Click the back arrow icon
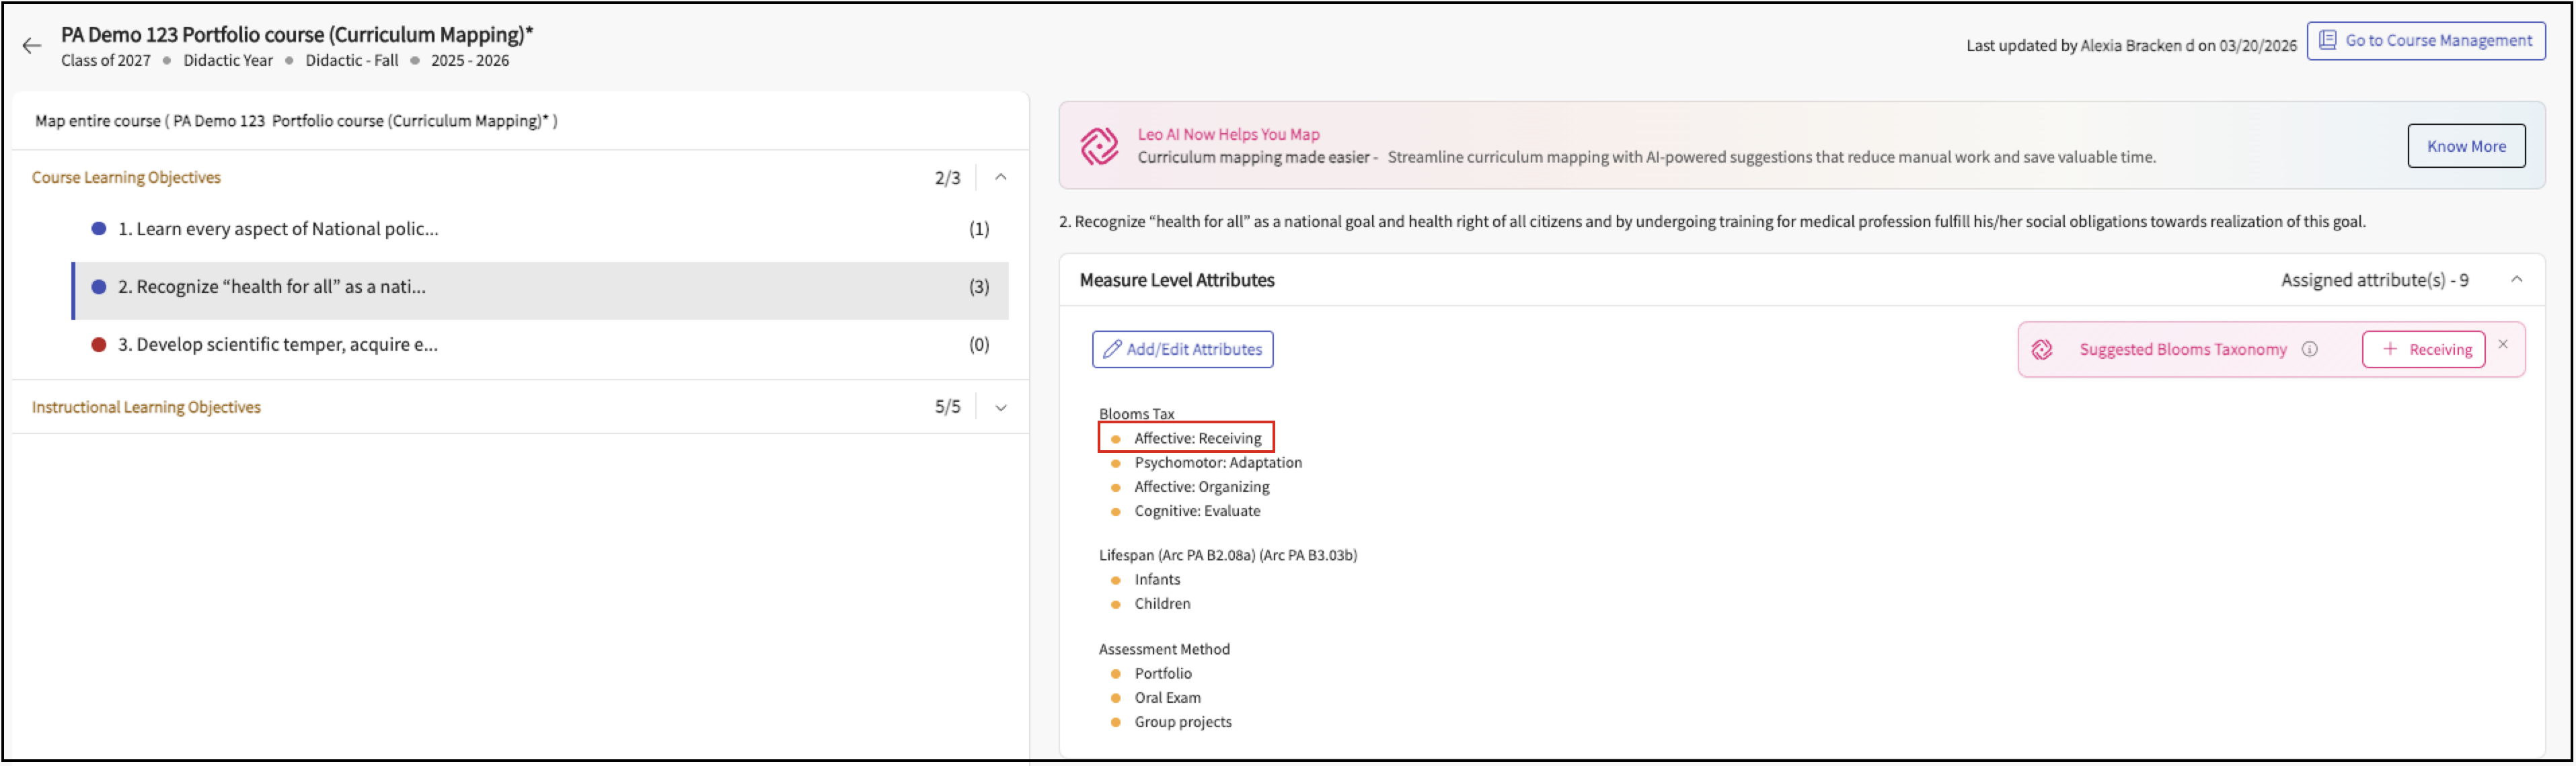The height and width of the screenshot is (766, 2576). coord(32,46)
